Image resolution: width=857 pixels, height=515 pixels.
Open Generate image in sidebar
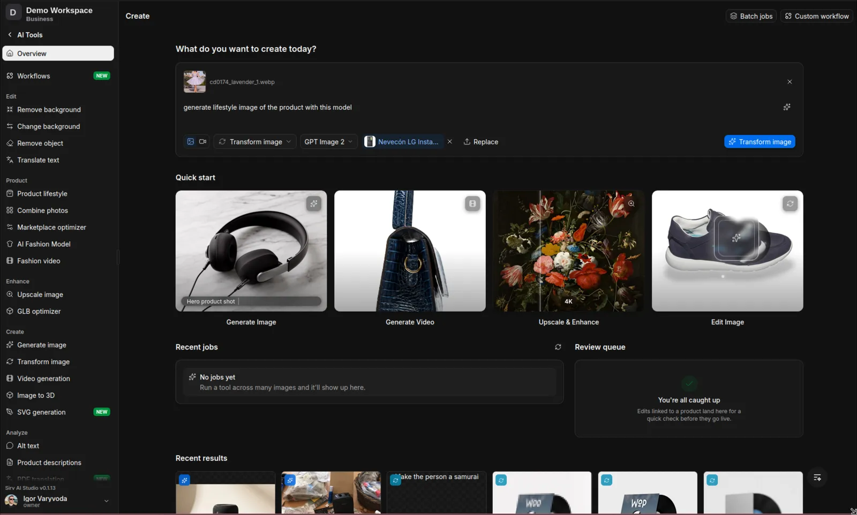(58, 345)
